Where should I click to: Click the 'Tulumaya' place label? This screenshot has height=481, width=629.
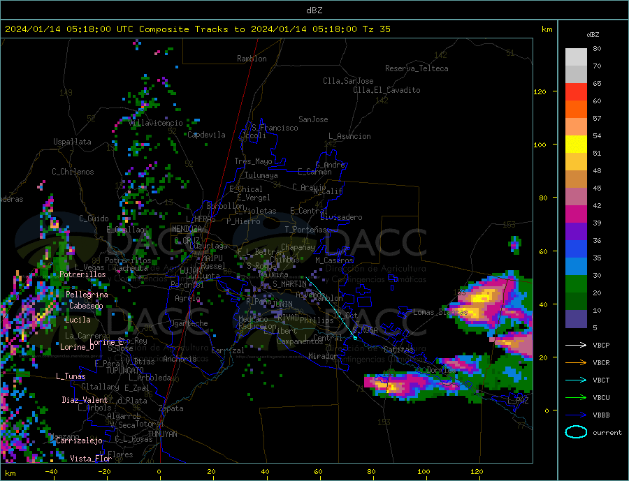point(261,175)
